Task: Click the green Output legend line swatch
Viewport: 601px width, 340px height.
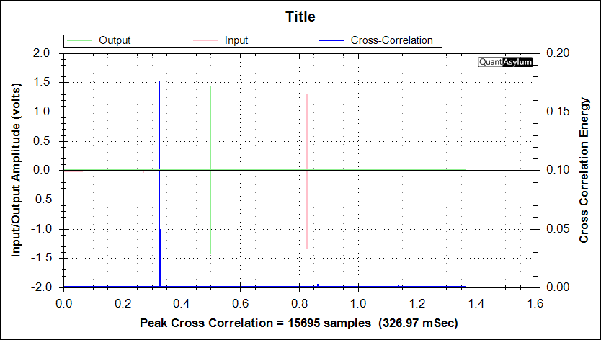Action: [x=79, y=40]
